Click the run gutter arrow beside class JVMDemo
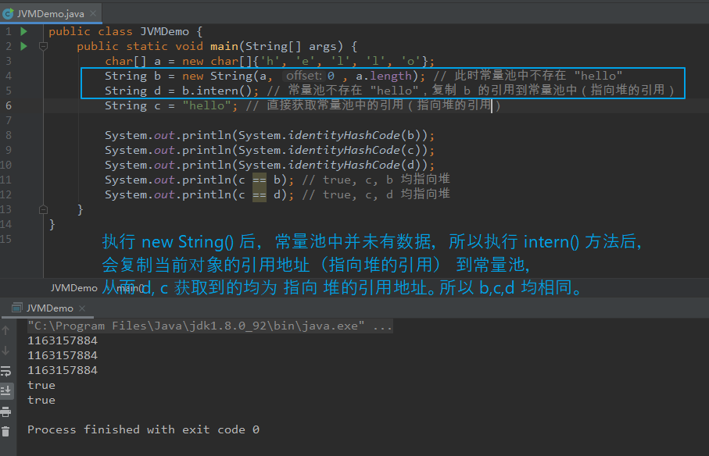This screenshot has width=709, height=456. (x=24, y=31)
